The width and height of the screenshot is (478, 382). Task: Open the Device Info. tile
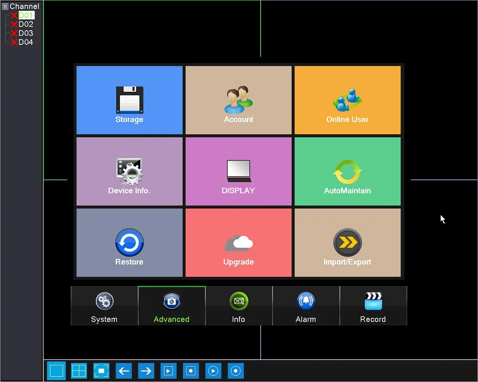point(129,171)
